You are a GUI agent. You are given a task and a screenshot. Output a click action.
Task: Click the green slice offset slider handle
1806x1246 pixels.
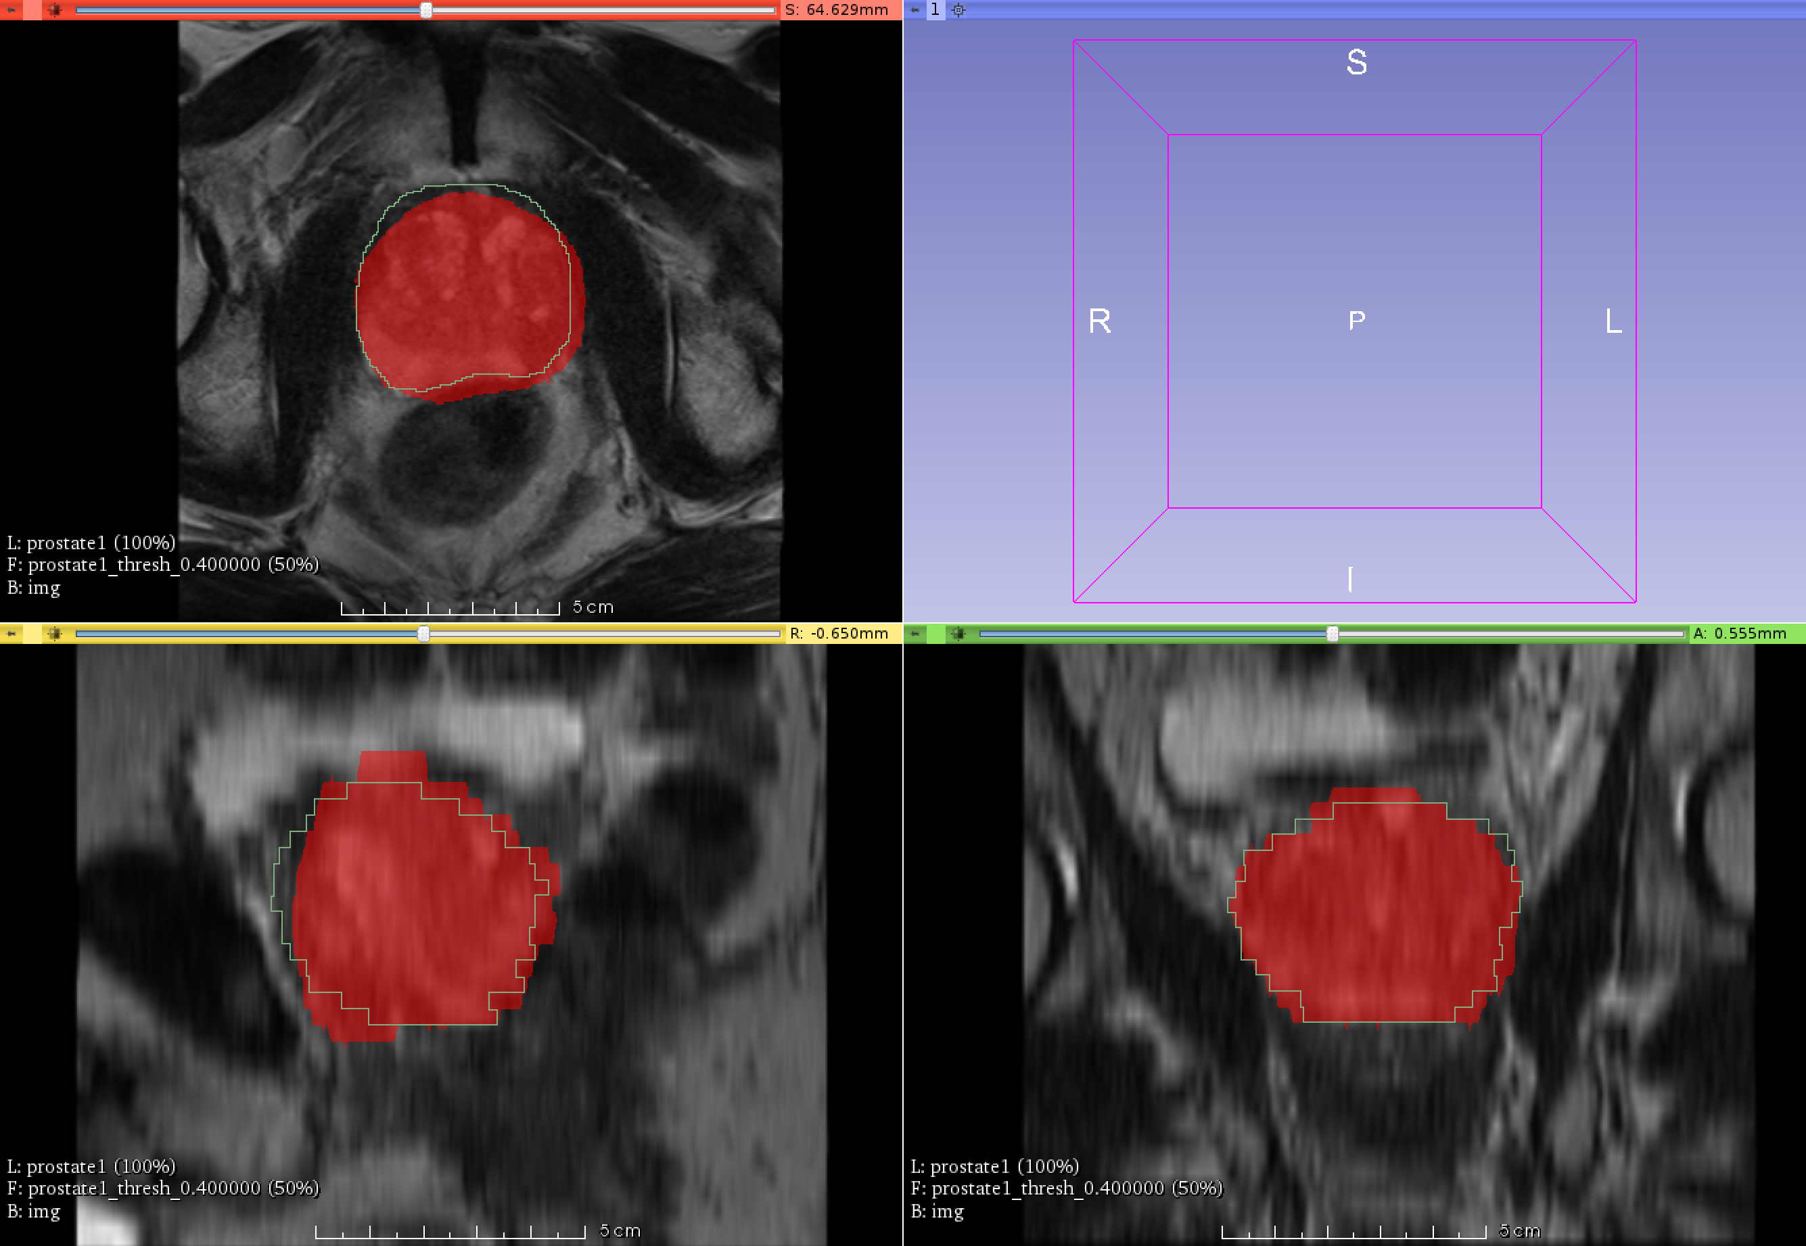(x=1333, y=633)
